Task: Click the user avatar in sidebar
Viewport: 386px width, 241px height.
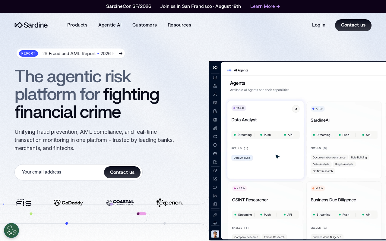Action: 215,234
